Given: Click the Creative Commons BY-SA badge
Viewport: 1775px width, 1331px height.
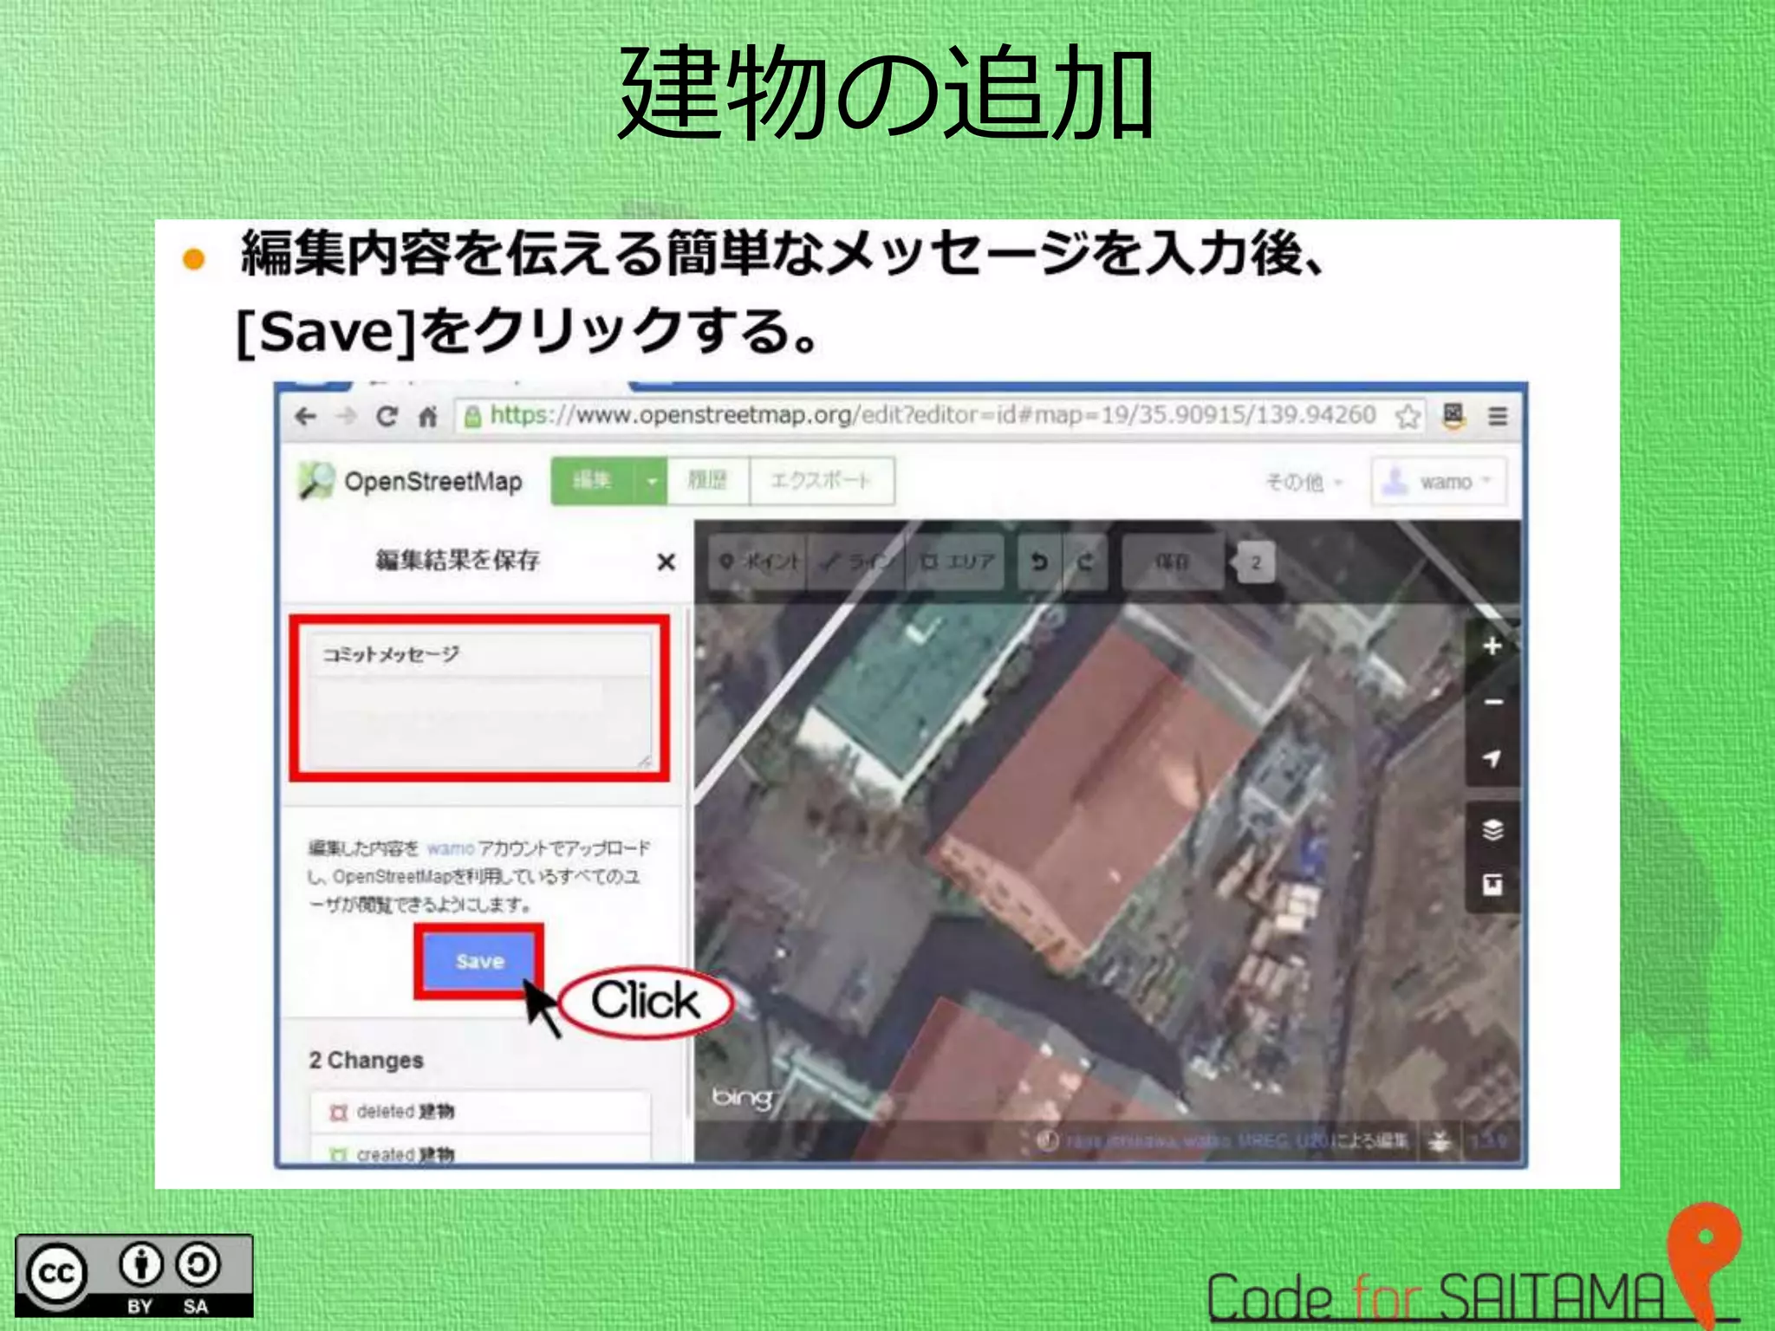Looking at the screenshot, I should [134, 1276].
